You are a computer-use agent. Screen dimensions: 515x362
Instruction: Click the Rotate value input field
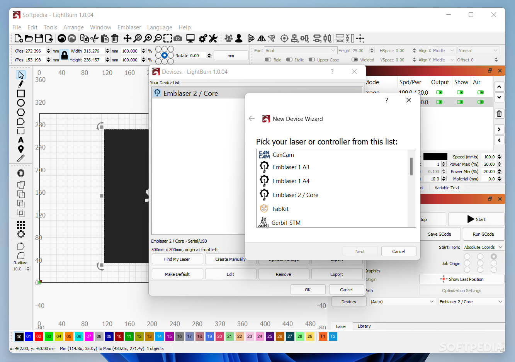click(198, 56)
